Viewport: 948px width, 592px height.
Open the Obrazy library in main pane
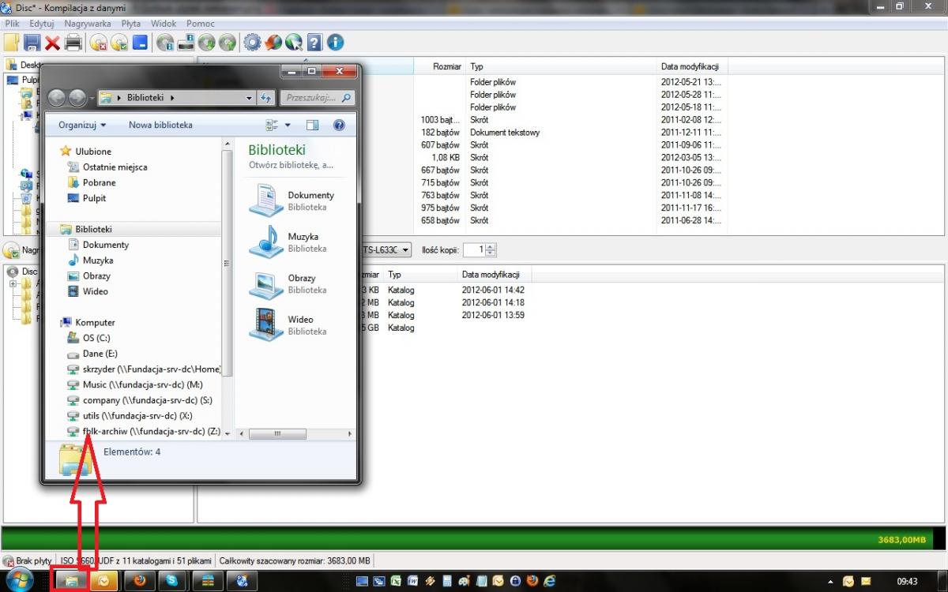click(x=292, y=283)
